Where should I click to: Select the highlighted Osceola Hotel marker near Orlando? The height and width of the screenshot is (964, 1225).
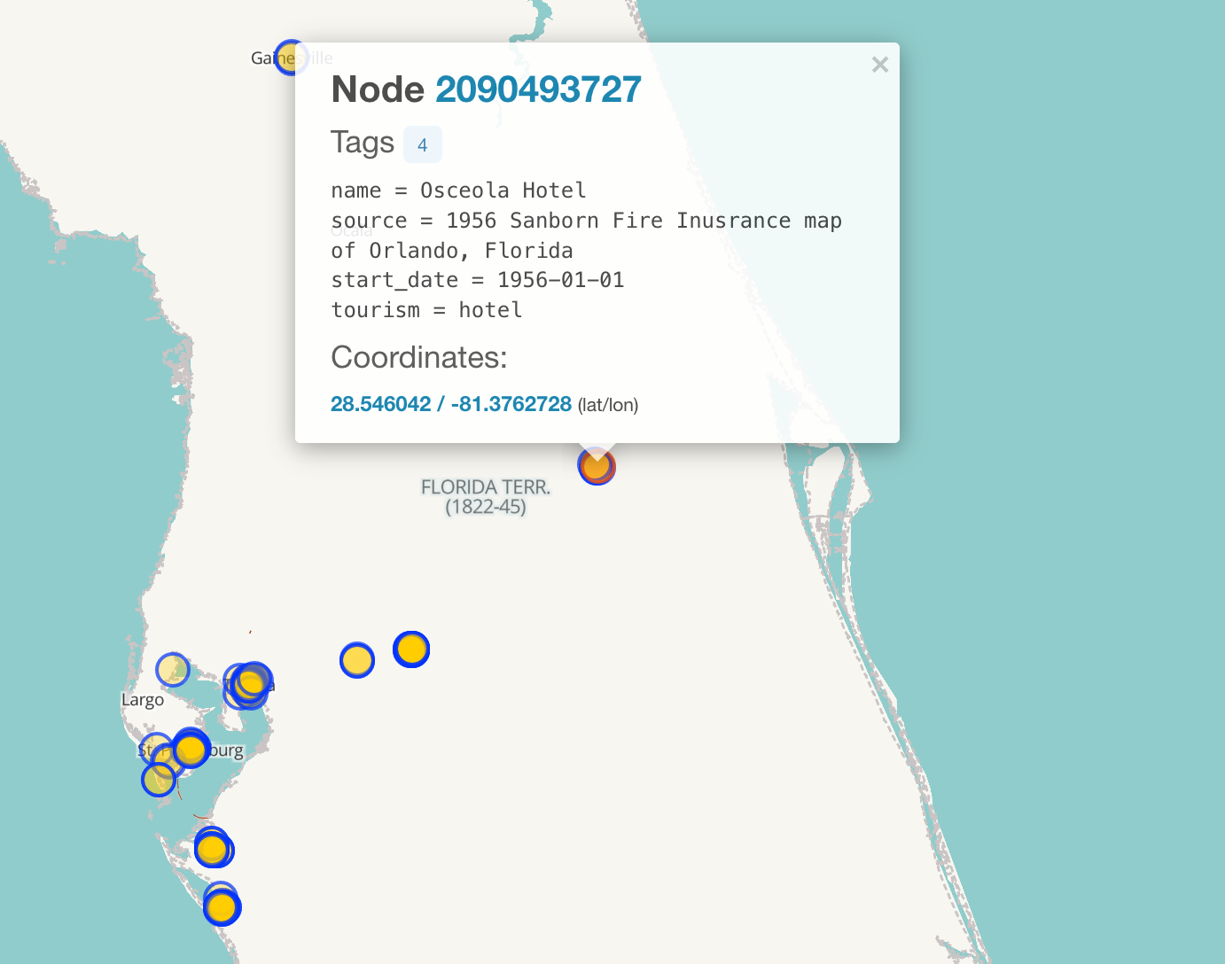[596, 464]
